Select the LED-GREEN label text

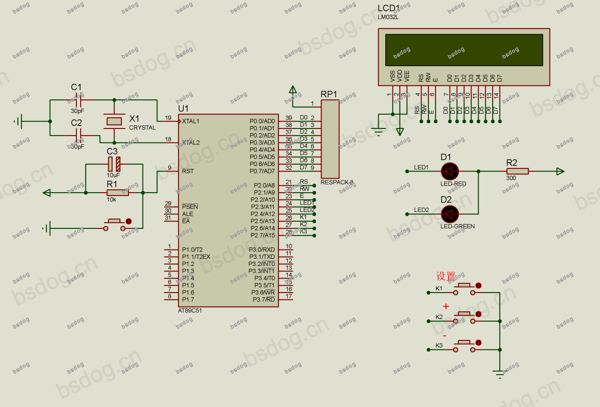457,226
